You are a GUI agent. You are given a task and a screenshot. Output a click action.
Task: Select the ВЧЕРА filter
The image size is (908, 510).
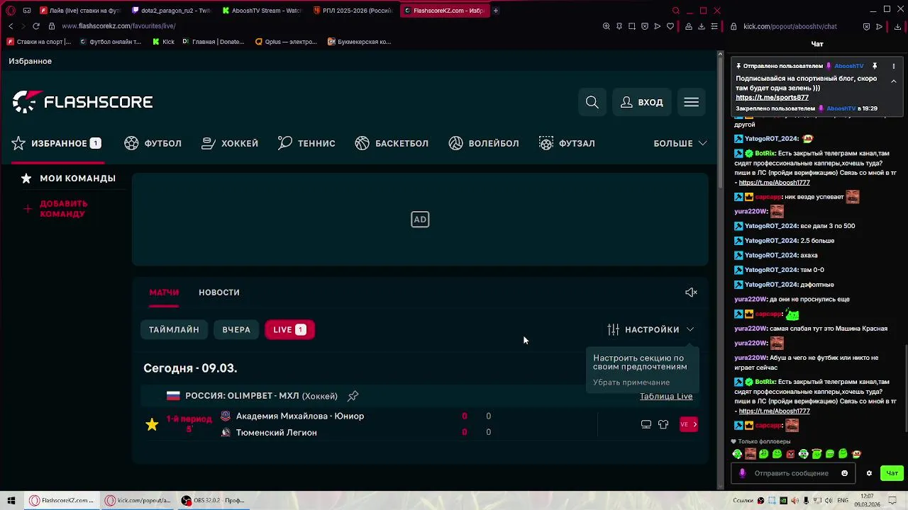point(236,329)
